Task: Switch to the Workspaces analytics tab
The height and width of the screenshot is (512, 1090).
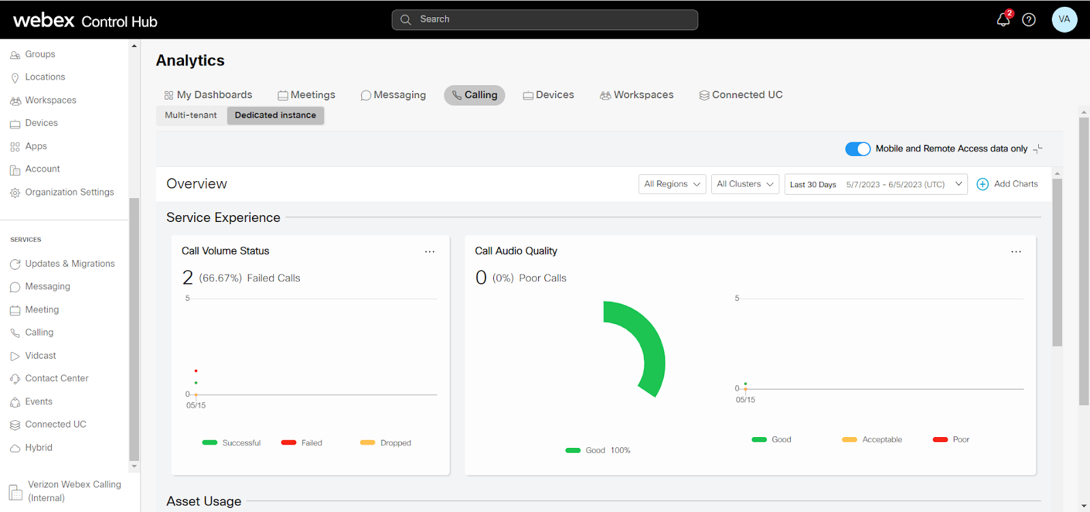Action: point(637,95)
